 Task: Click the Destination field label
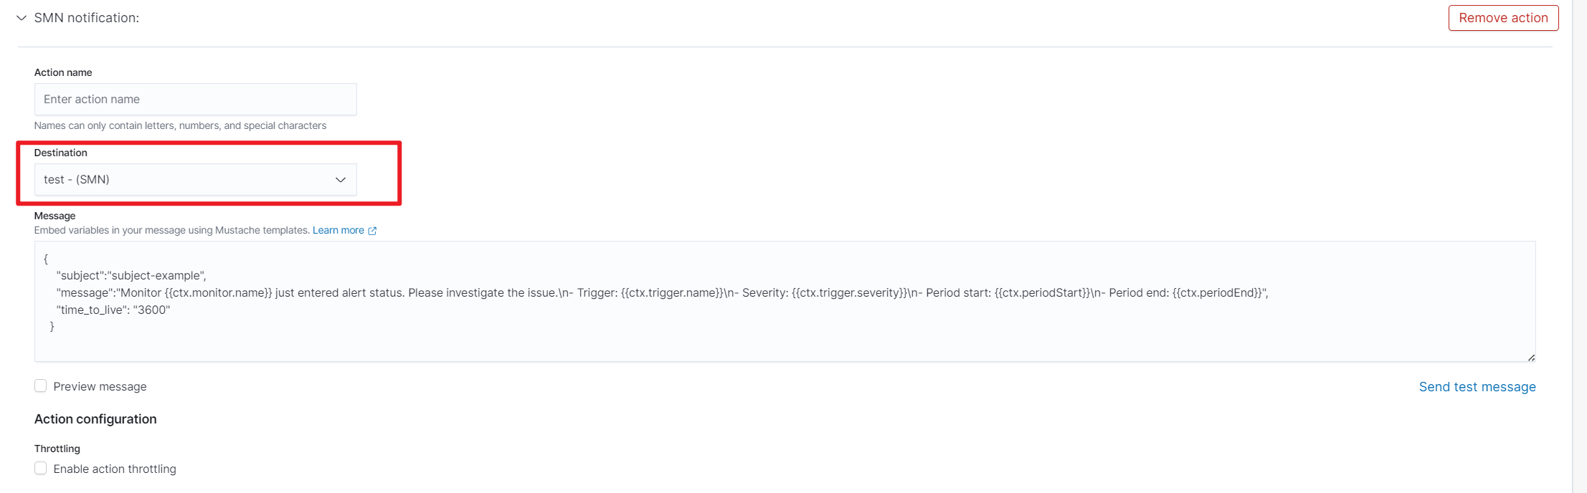pos(61,153)
